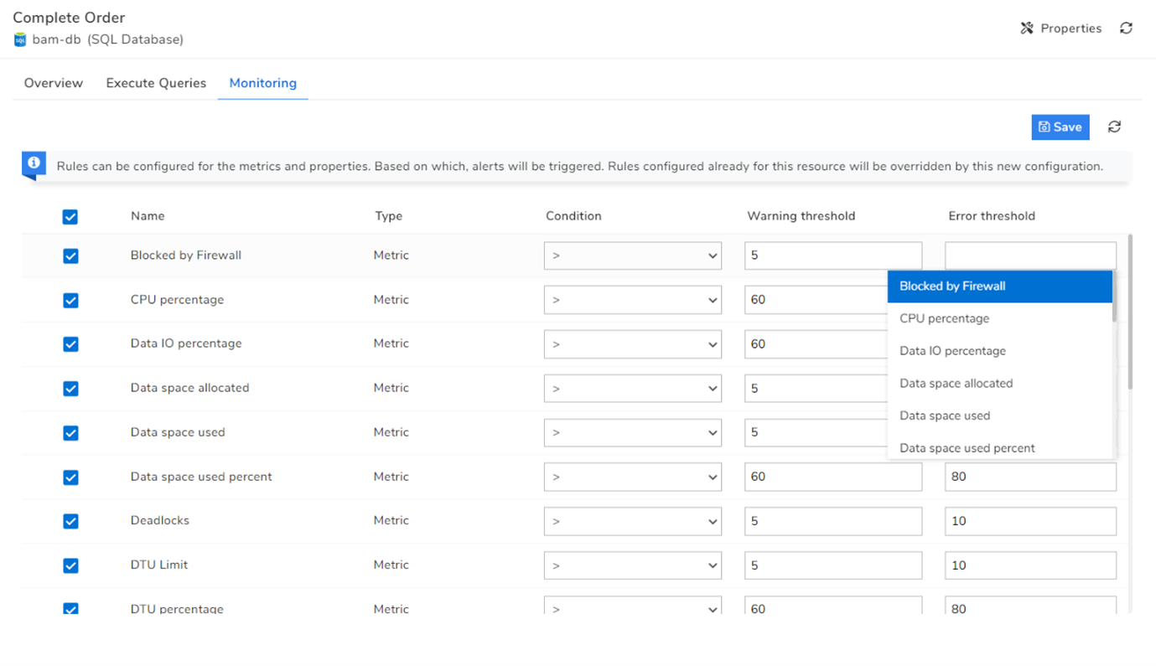Click the refresh icon next to Properties
This screenshot has height=666, width=1156.
click(x=1126, y=28)
